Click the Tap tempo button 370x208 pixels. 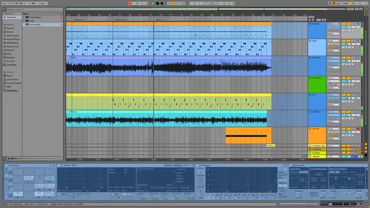(x=4, y=3)
